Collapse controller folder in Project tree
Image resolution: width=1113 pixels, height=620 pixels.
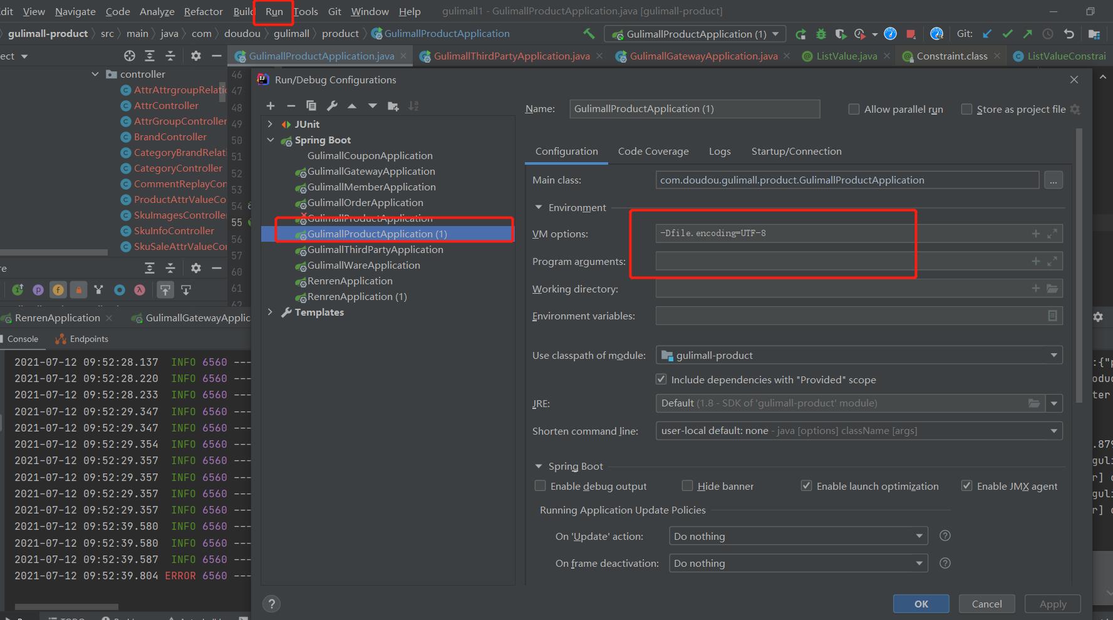coord(95,74)
